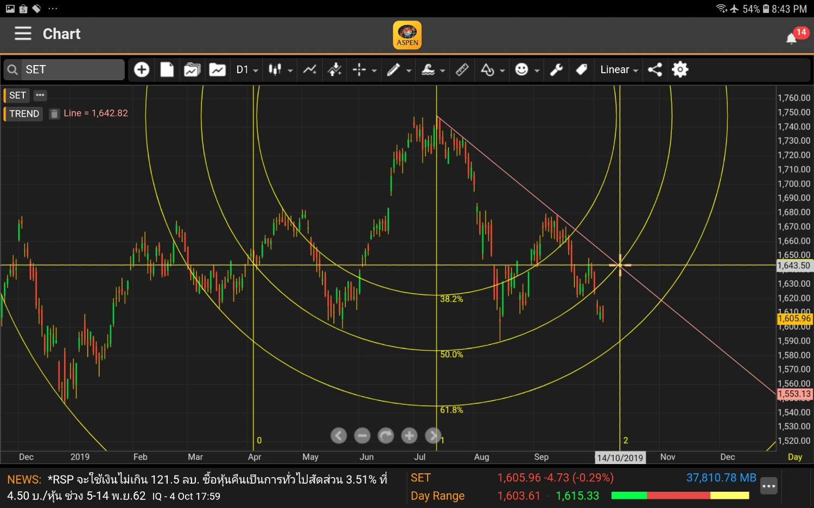The image size is (814, 508).
Task: Open candlestick chart type dropdown
Action: click(x=281, y=69)
